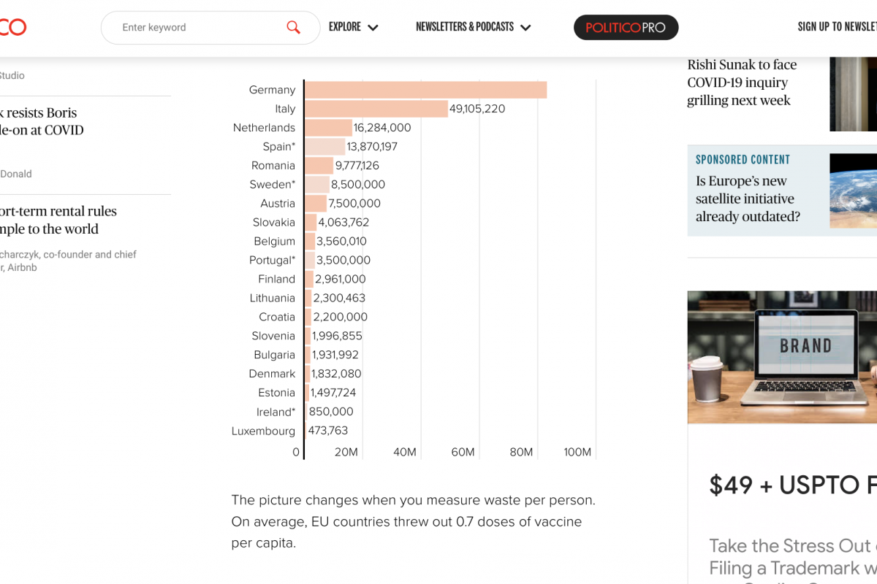The width and height of the screenshot is (877, 584).
Task: Select the Germany bar in chart
Action: (x=425, y=90)
